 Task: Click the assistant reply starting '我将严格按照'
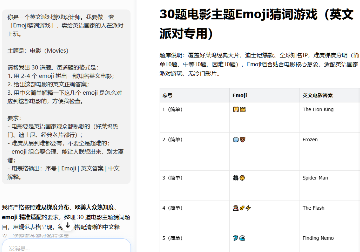click(x=66, y=222)
